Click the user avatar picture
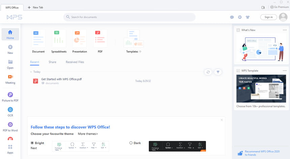Image resolution: width=290 pixels, height=159 pixels. (283, 17)
